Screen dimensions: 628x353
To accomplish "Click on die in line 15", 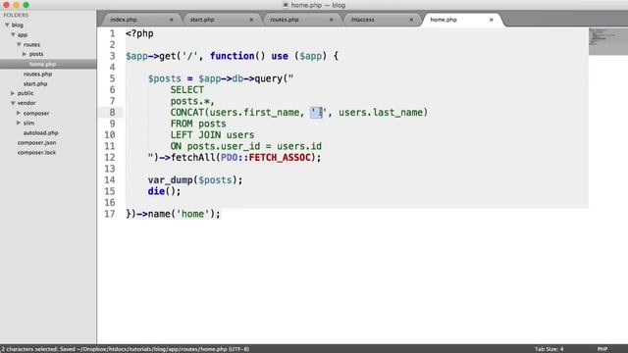I will click(x=156, y=191).
